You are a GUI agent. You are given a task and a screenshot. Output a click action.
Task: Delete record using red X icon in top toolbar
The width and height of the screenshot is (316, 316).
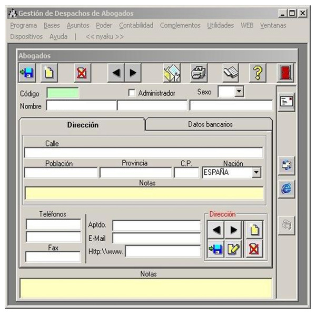click(82, 73)
